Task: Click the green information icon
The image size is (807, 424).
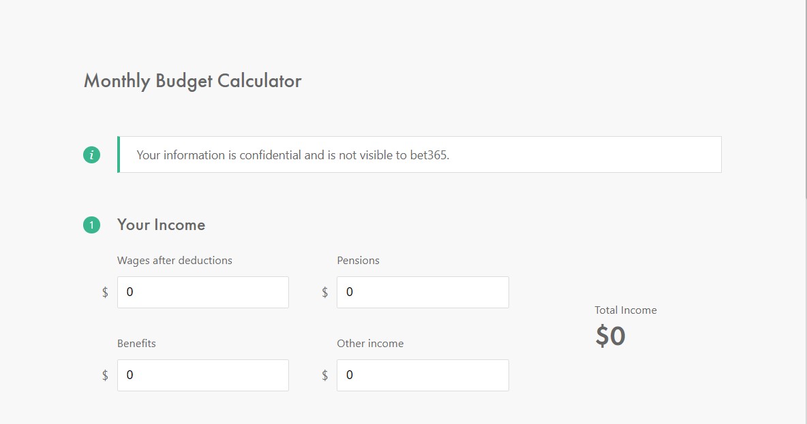Action: [91, 154]
